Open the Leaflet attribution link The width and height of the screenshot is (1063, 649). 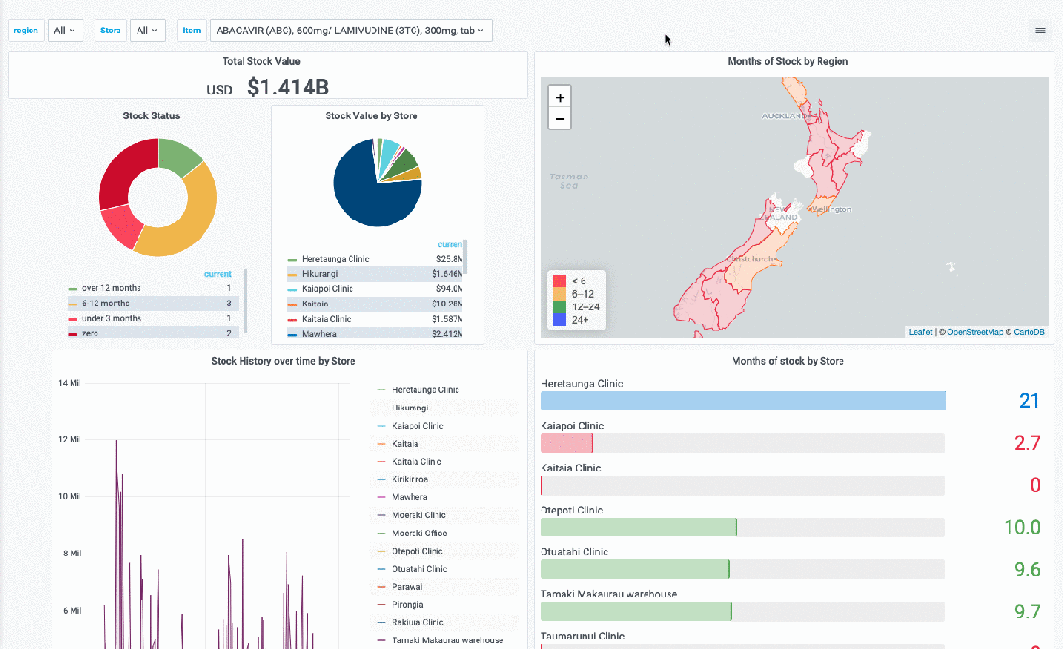920,332
